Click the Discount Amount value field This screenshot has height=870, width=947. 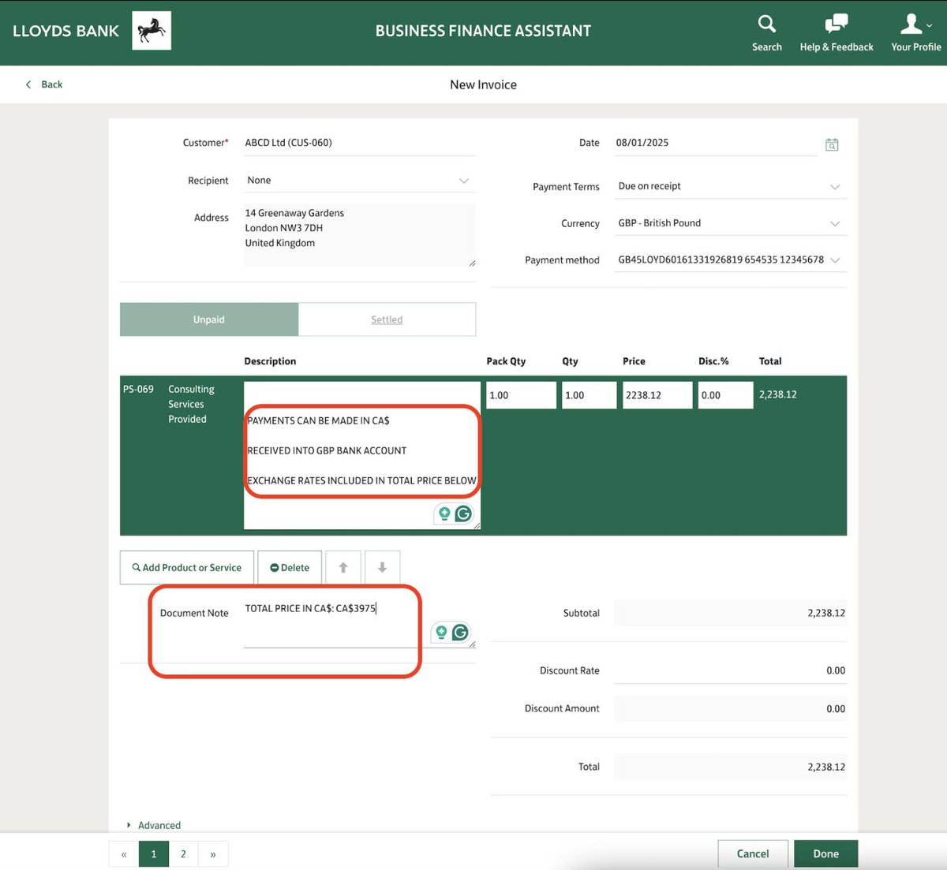tap(730, 708)
